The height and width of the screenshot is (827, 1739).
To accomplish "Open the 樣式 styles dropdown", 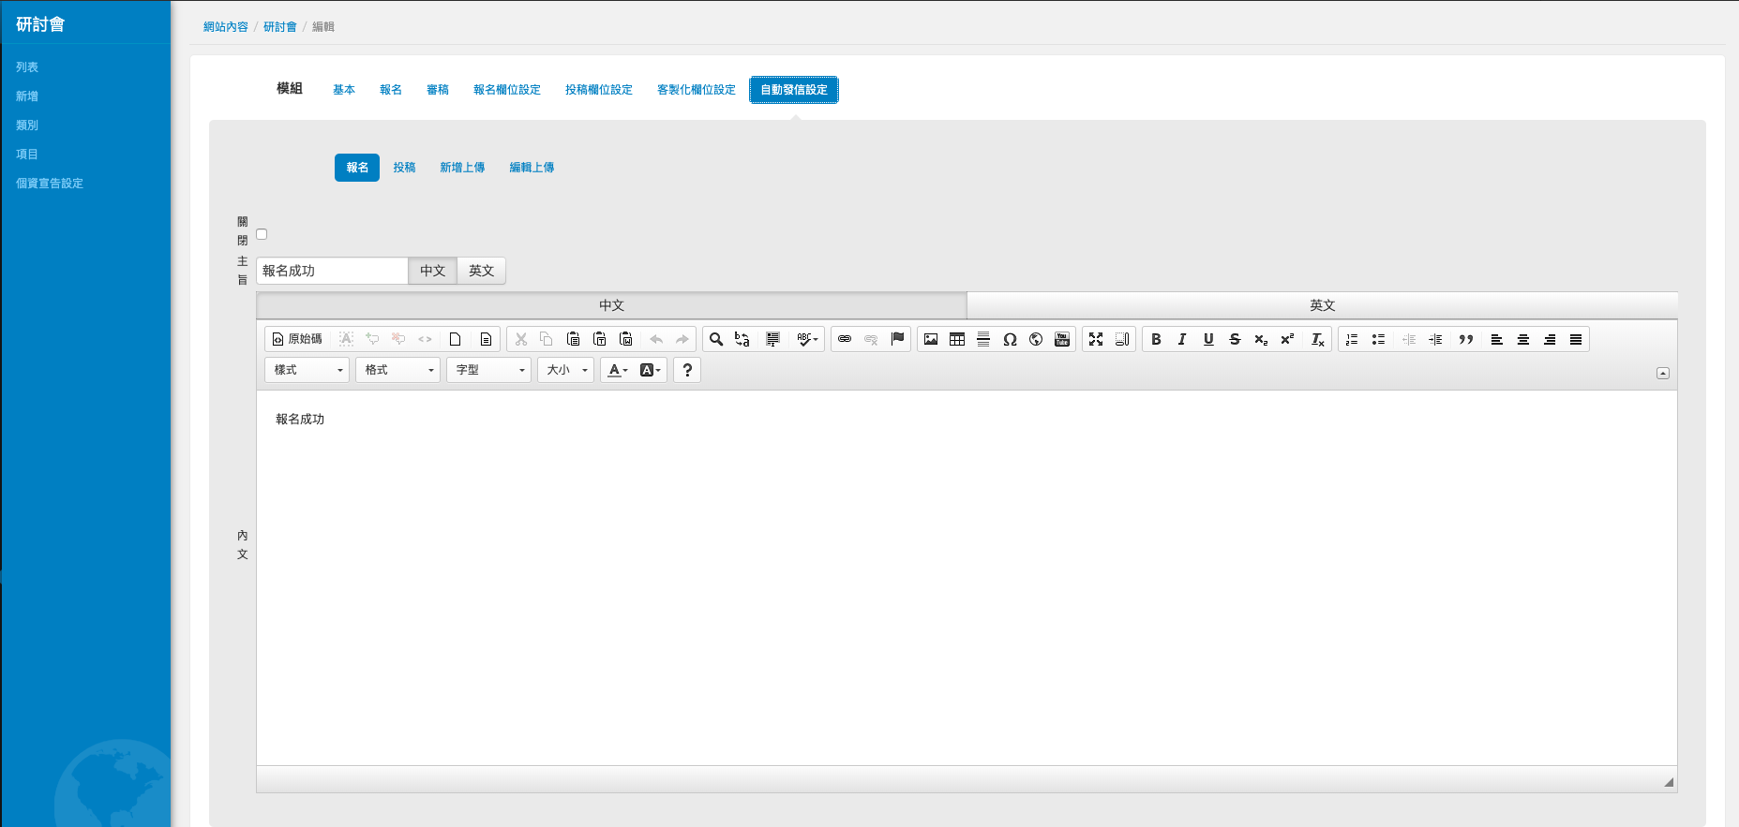I will pyautogui.click(x=307, y=370).
